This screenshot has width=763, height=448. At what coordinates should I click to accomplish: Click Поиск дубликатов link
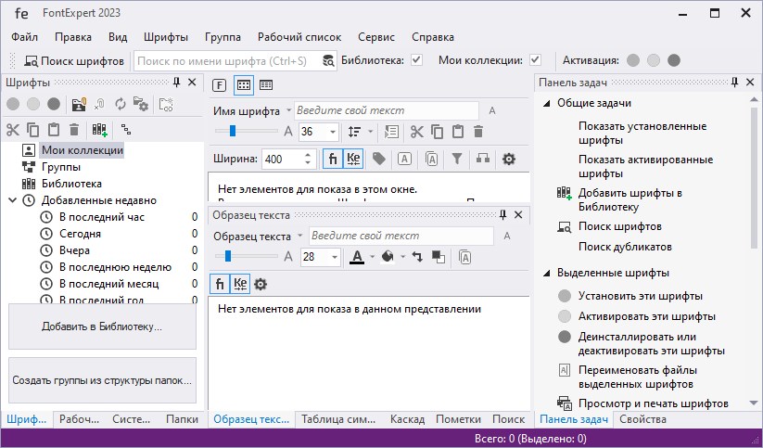[625, 247]
